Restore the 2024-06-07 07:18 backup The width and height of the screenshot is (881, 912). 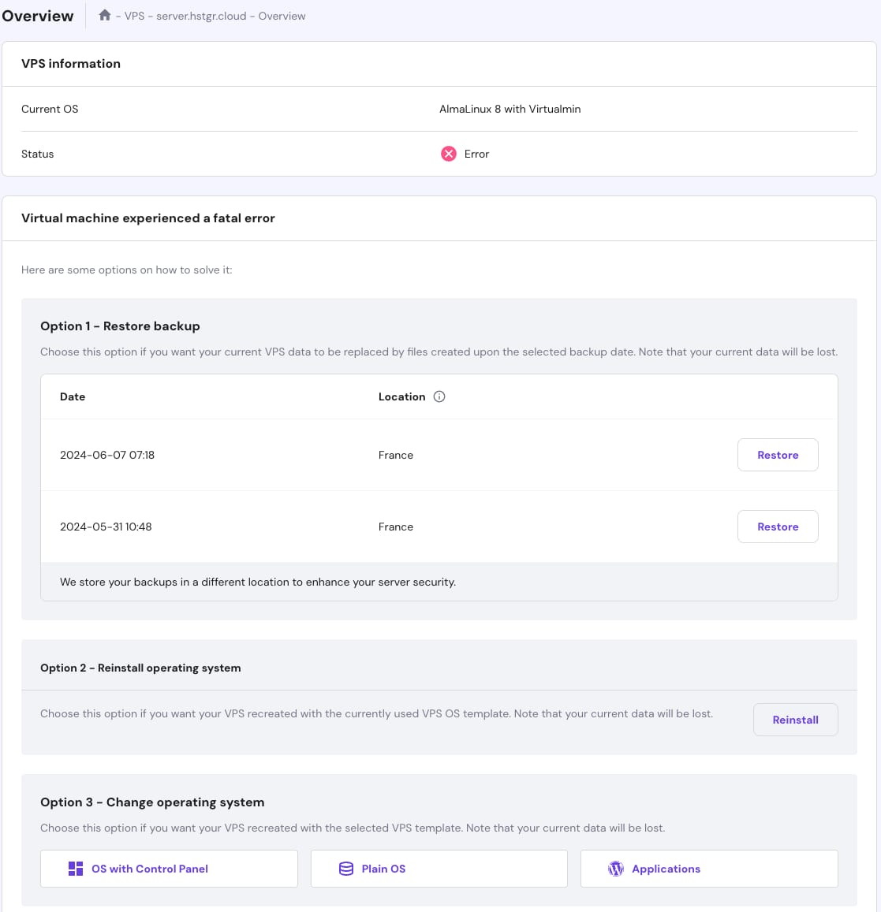(x=777, y=455)
